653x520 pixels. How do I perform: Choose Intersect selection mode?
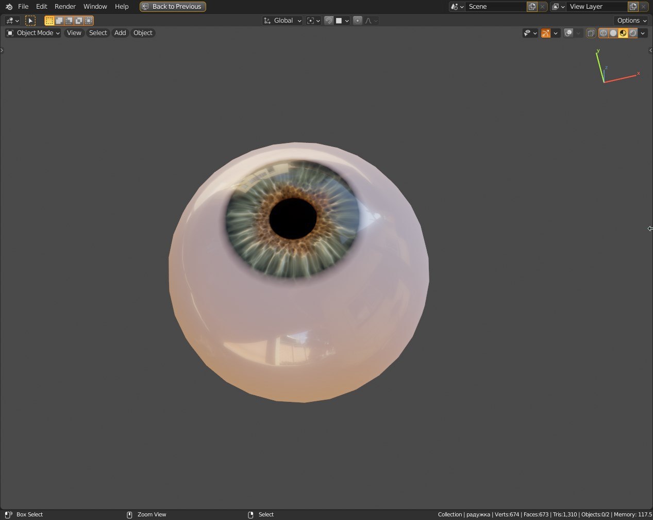[89, 21]
